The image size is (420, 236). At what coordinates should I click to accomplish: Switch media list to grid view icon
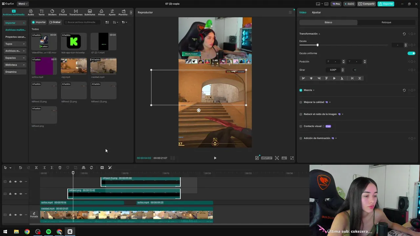(107, 22)
